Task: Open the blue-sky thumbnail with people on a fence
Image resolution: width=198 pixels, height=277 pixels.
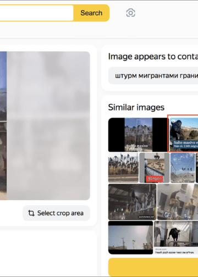Action: [x=183, y=168]
